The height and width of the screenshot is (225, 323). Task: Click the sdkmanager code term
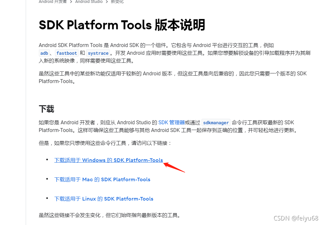216,123
